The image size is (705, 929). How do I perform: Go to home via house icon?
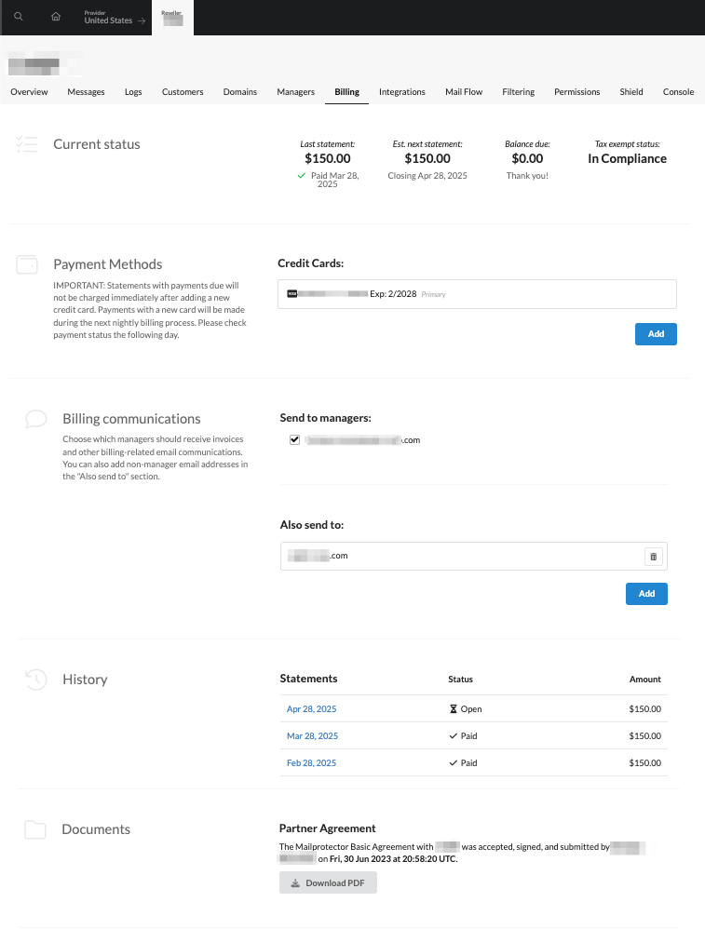point(56,18)
